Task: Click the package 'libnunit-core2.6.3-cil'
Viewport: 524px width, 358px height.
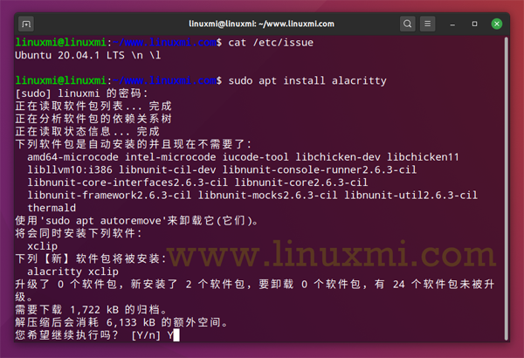Action: click(301, 182)
